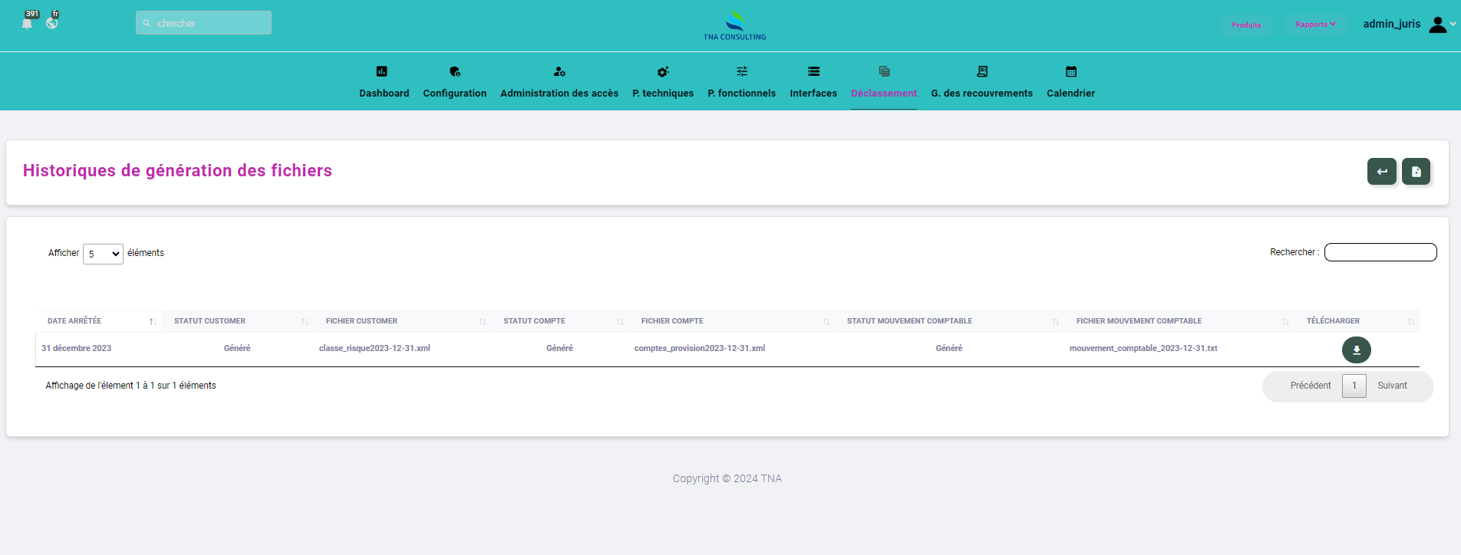1461x555 pixels.
Task: Open the Afficher elements count dropdown
Action: (x=103, y=254)
